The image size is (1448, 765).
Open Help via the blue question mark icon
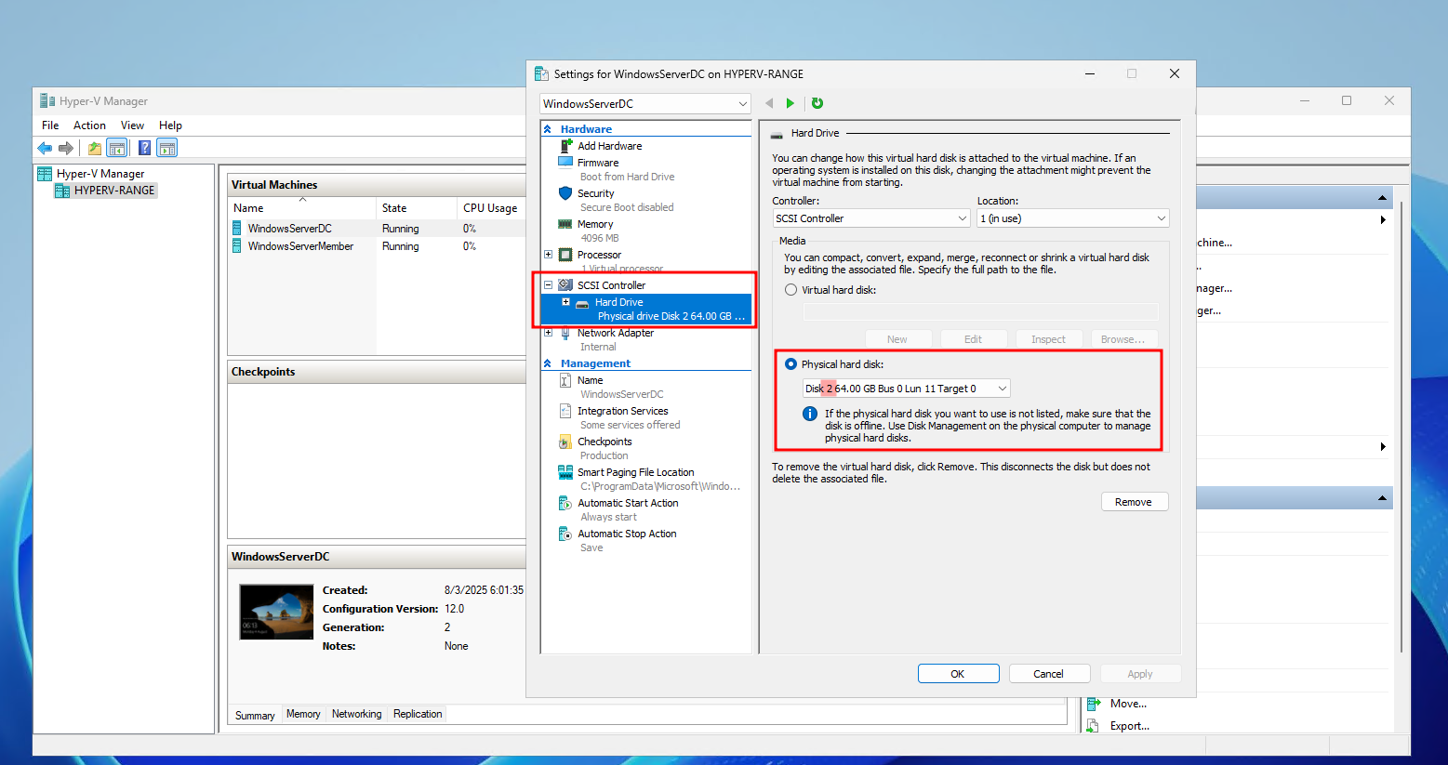tap(145, 148)
